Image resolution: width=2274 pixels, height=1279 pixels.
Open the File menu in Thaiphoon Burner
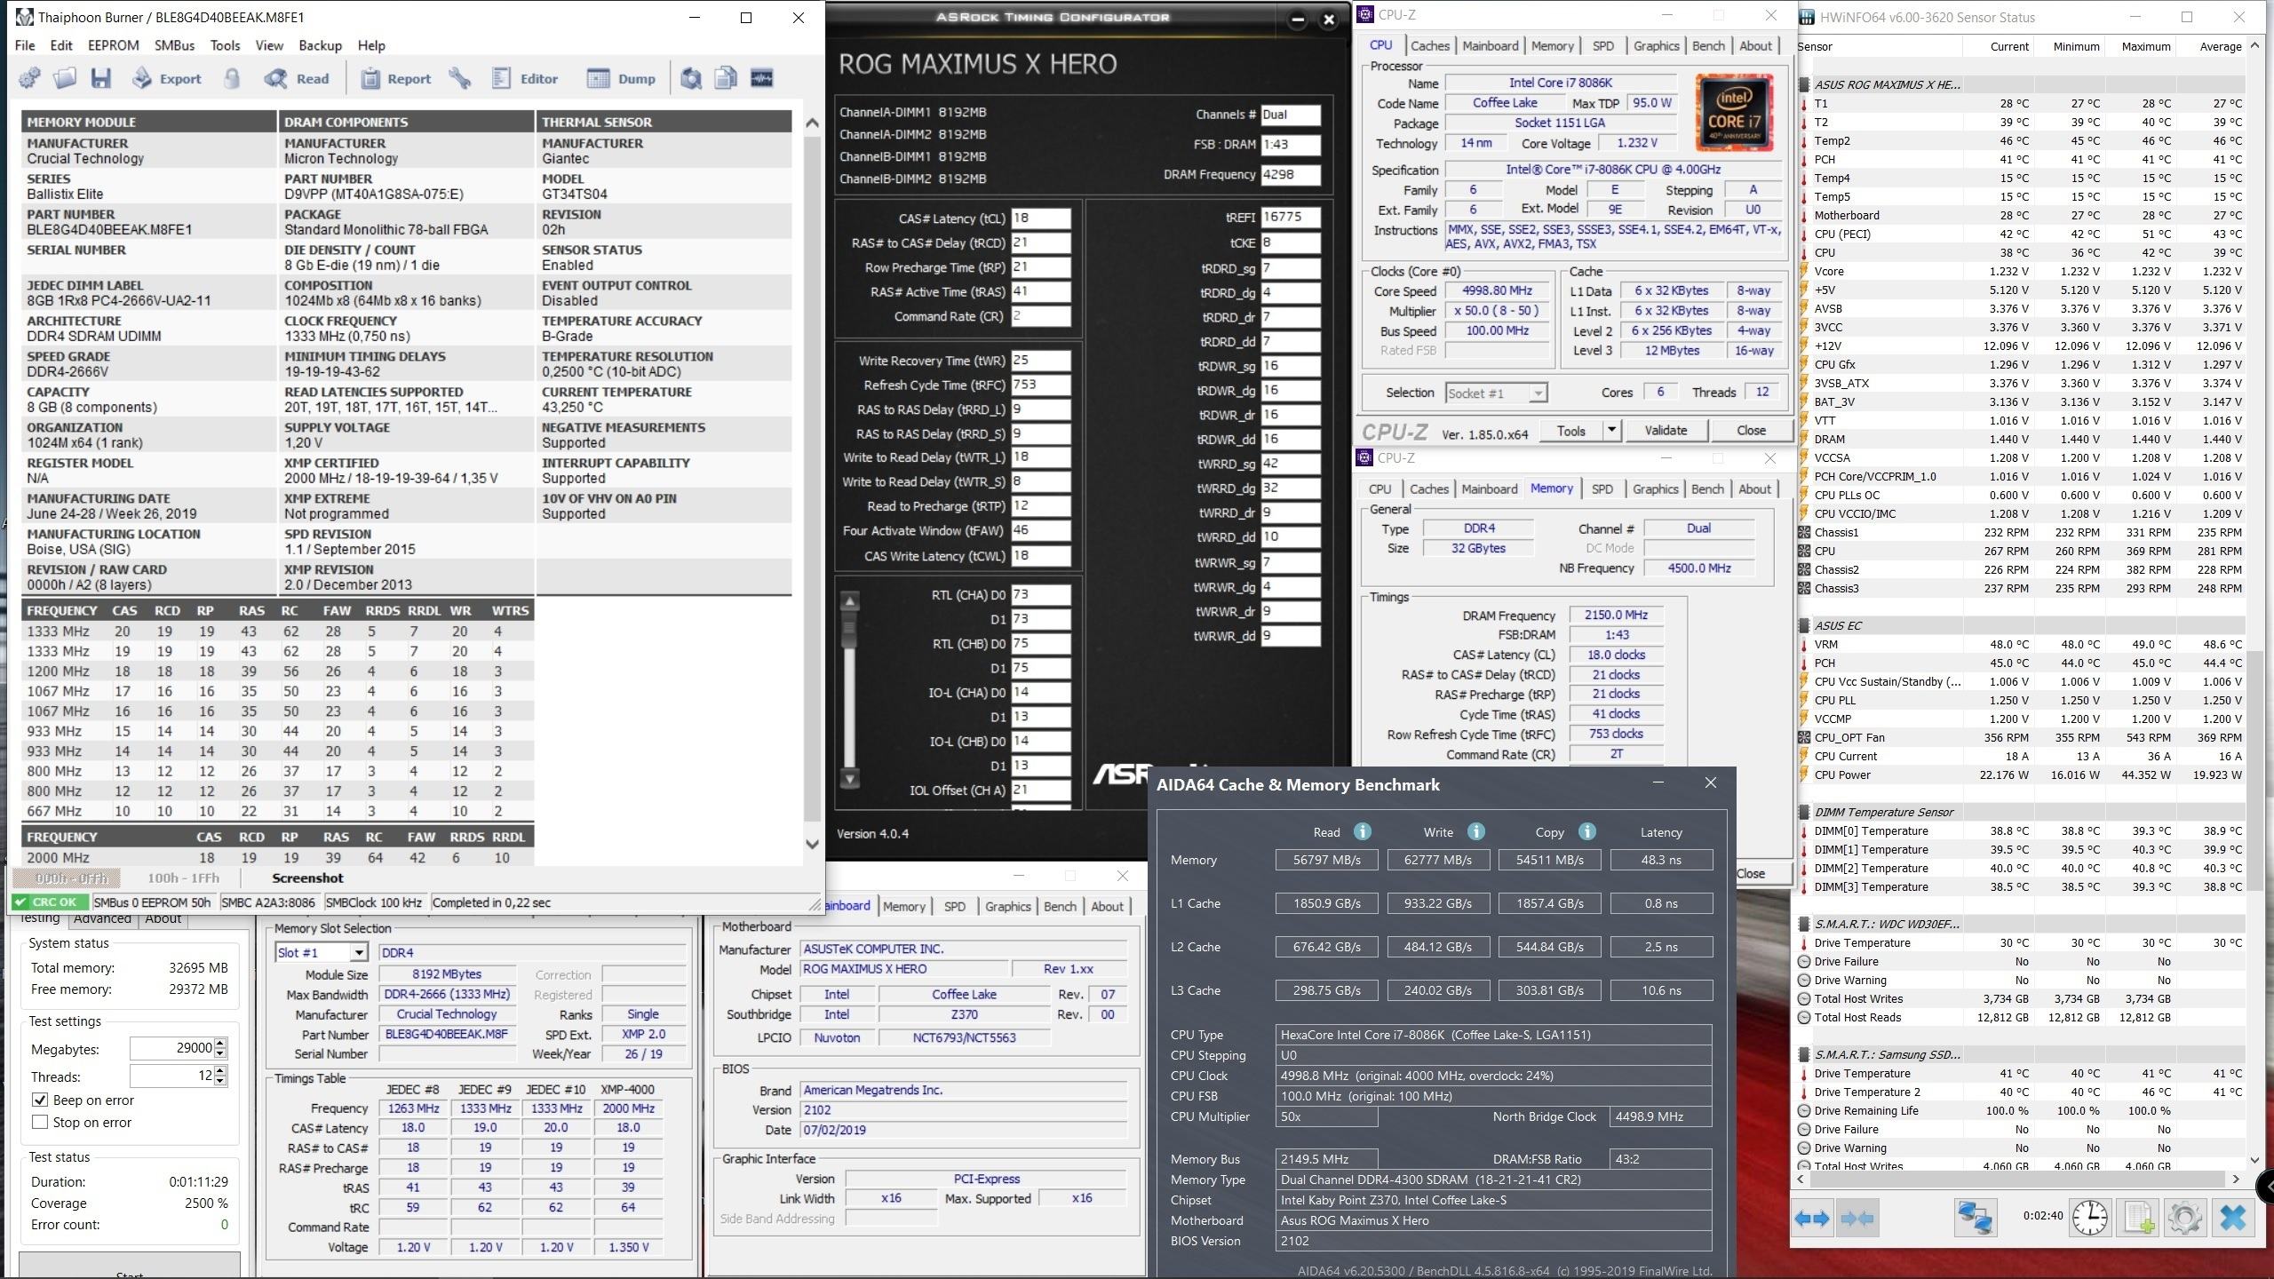pos(25,45)
